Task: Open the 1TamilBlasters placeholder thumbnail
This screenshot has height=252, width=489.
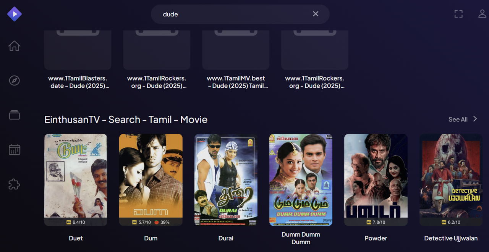Action: [x=78, y=50]
